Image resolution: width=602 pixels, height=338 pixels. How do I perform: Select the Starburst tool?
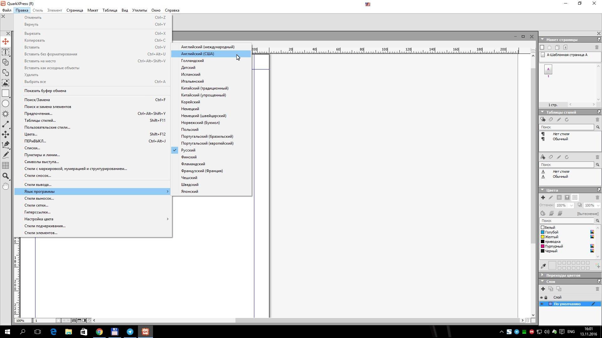coord(5,114)
